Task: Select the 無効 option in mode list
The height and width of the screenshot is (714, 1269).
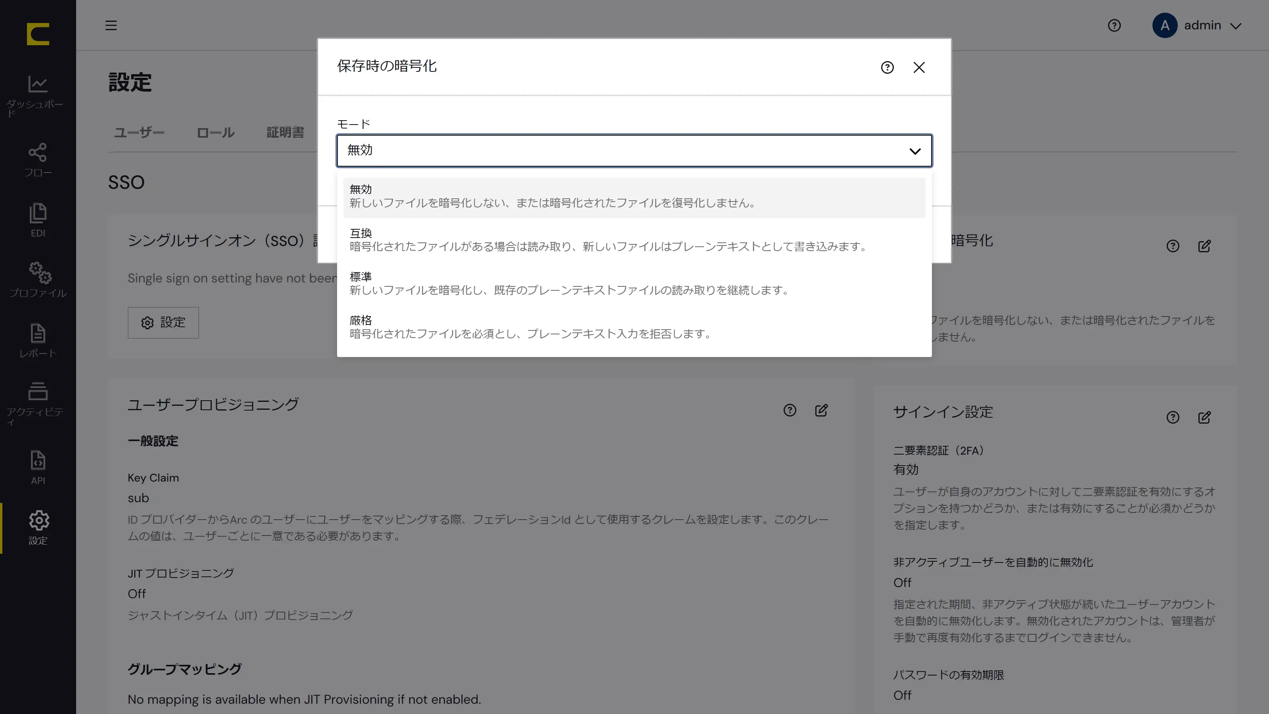Action: 634,197
